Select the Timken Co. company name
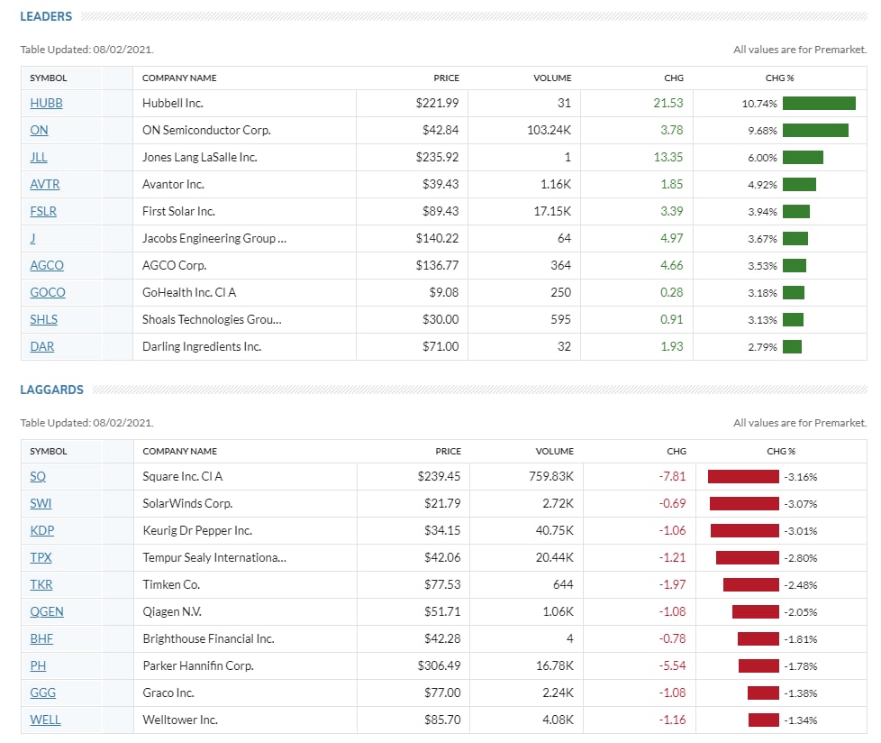Screen dimensions: 881x743 pos(171,584)
